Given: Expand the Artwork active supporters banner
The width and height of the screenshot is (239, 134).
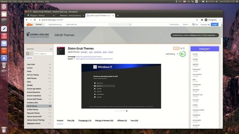Looking at the screenshot, I should click(195, 35).
